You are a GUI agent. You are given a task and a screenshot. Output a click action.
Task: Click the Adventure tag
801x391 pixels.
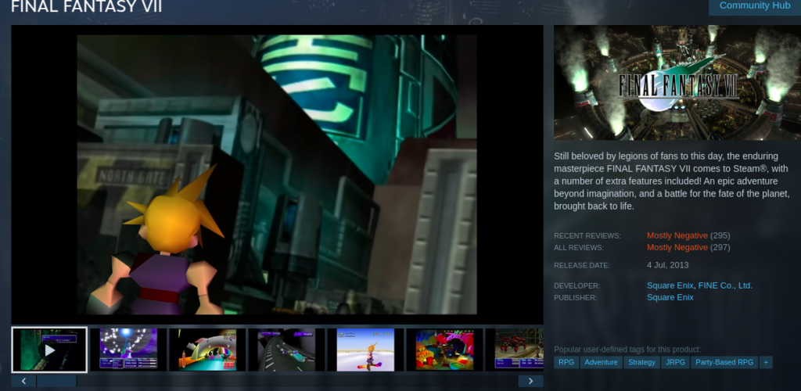point(602,362)
